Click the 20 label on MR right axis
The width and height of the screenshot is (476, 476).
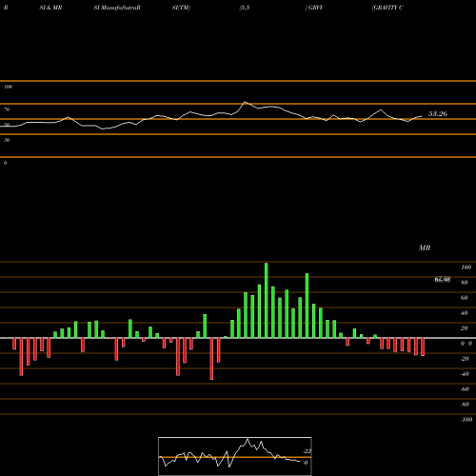[x=465, y=328]
